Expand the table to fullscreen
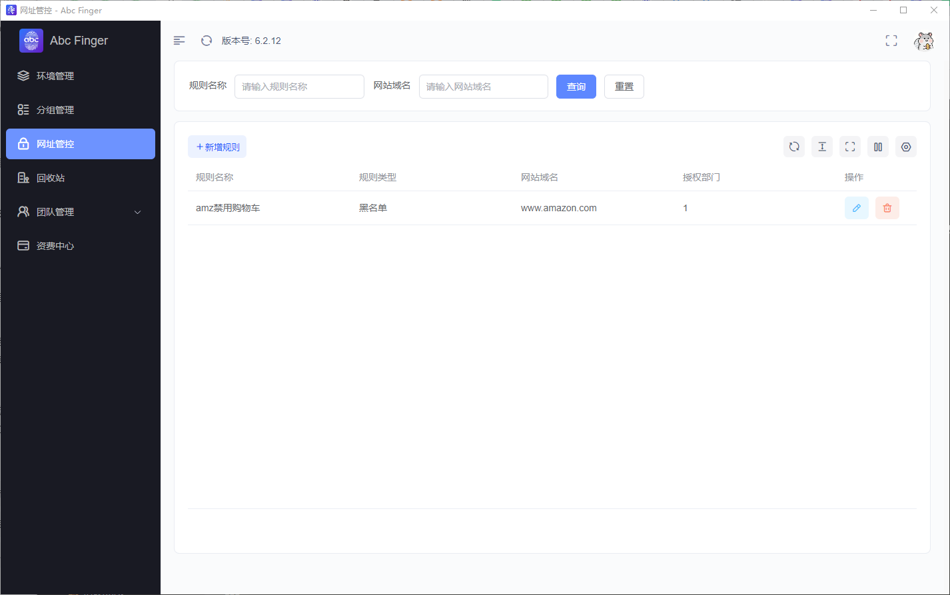The width and height of the screenshot is (950, 595). pyautogui.click(x=850, y=147)
